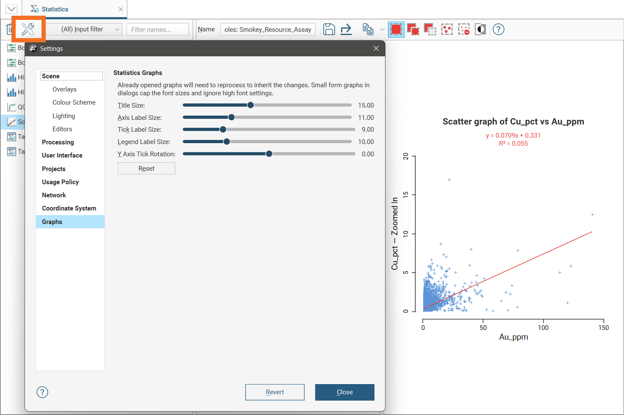Click the Title Size slider handle
This screenshot has height=415, width=624.
pos(250,105)
